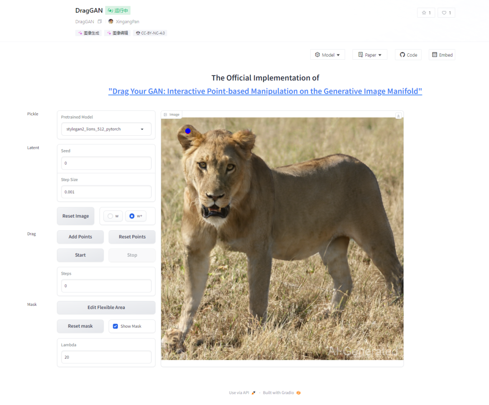Copy the DragGAN space name
The height and width of the screenshot is (405, 489).
(100, 22)
